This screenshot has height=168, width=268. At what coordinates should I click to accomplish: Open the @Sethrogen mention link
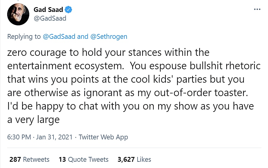pos(109,37)
